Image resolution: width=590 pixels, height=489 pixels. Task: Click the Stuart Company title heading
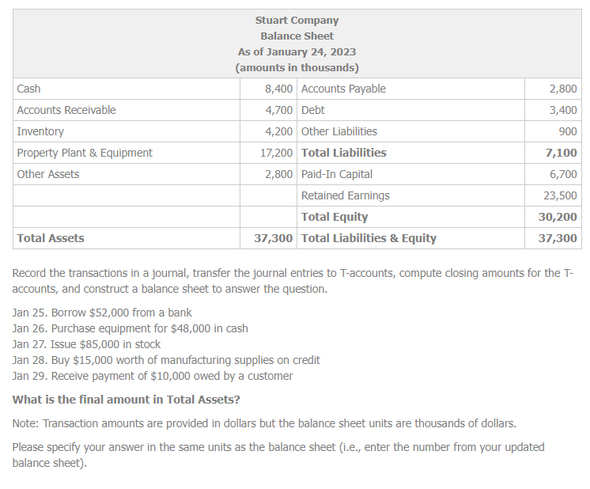297,21
